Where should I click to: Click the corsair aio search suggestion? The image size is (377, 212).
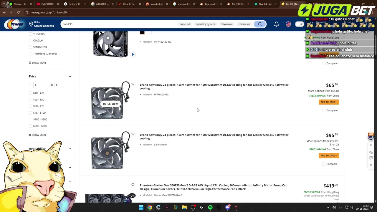(244, 24)
